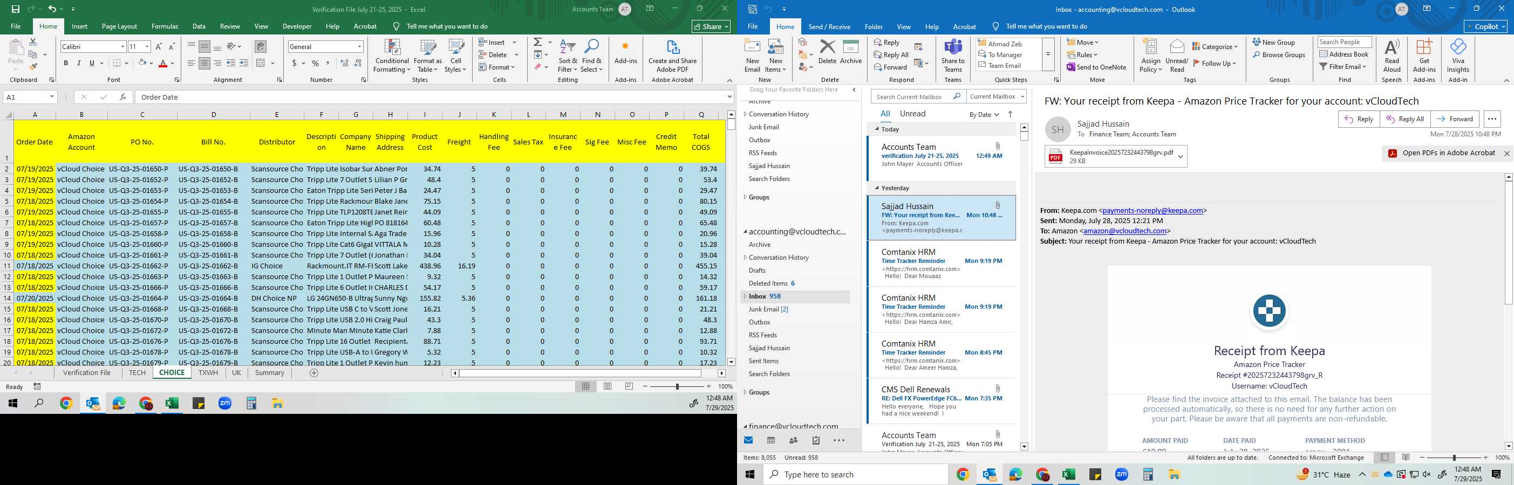Switch to Normal view in Excel status bar

coord(585,386)
